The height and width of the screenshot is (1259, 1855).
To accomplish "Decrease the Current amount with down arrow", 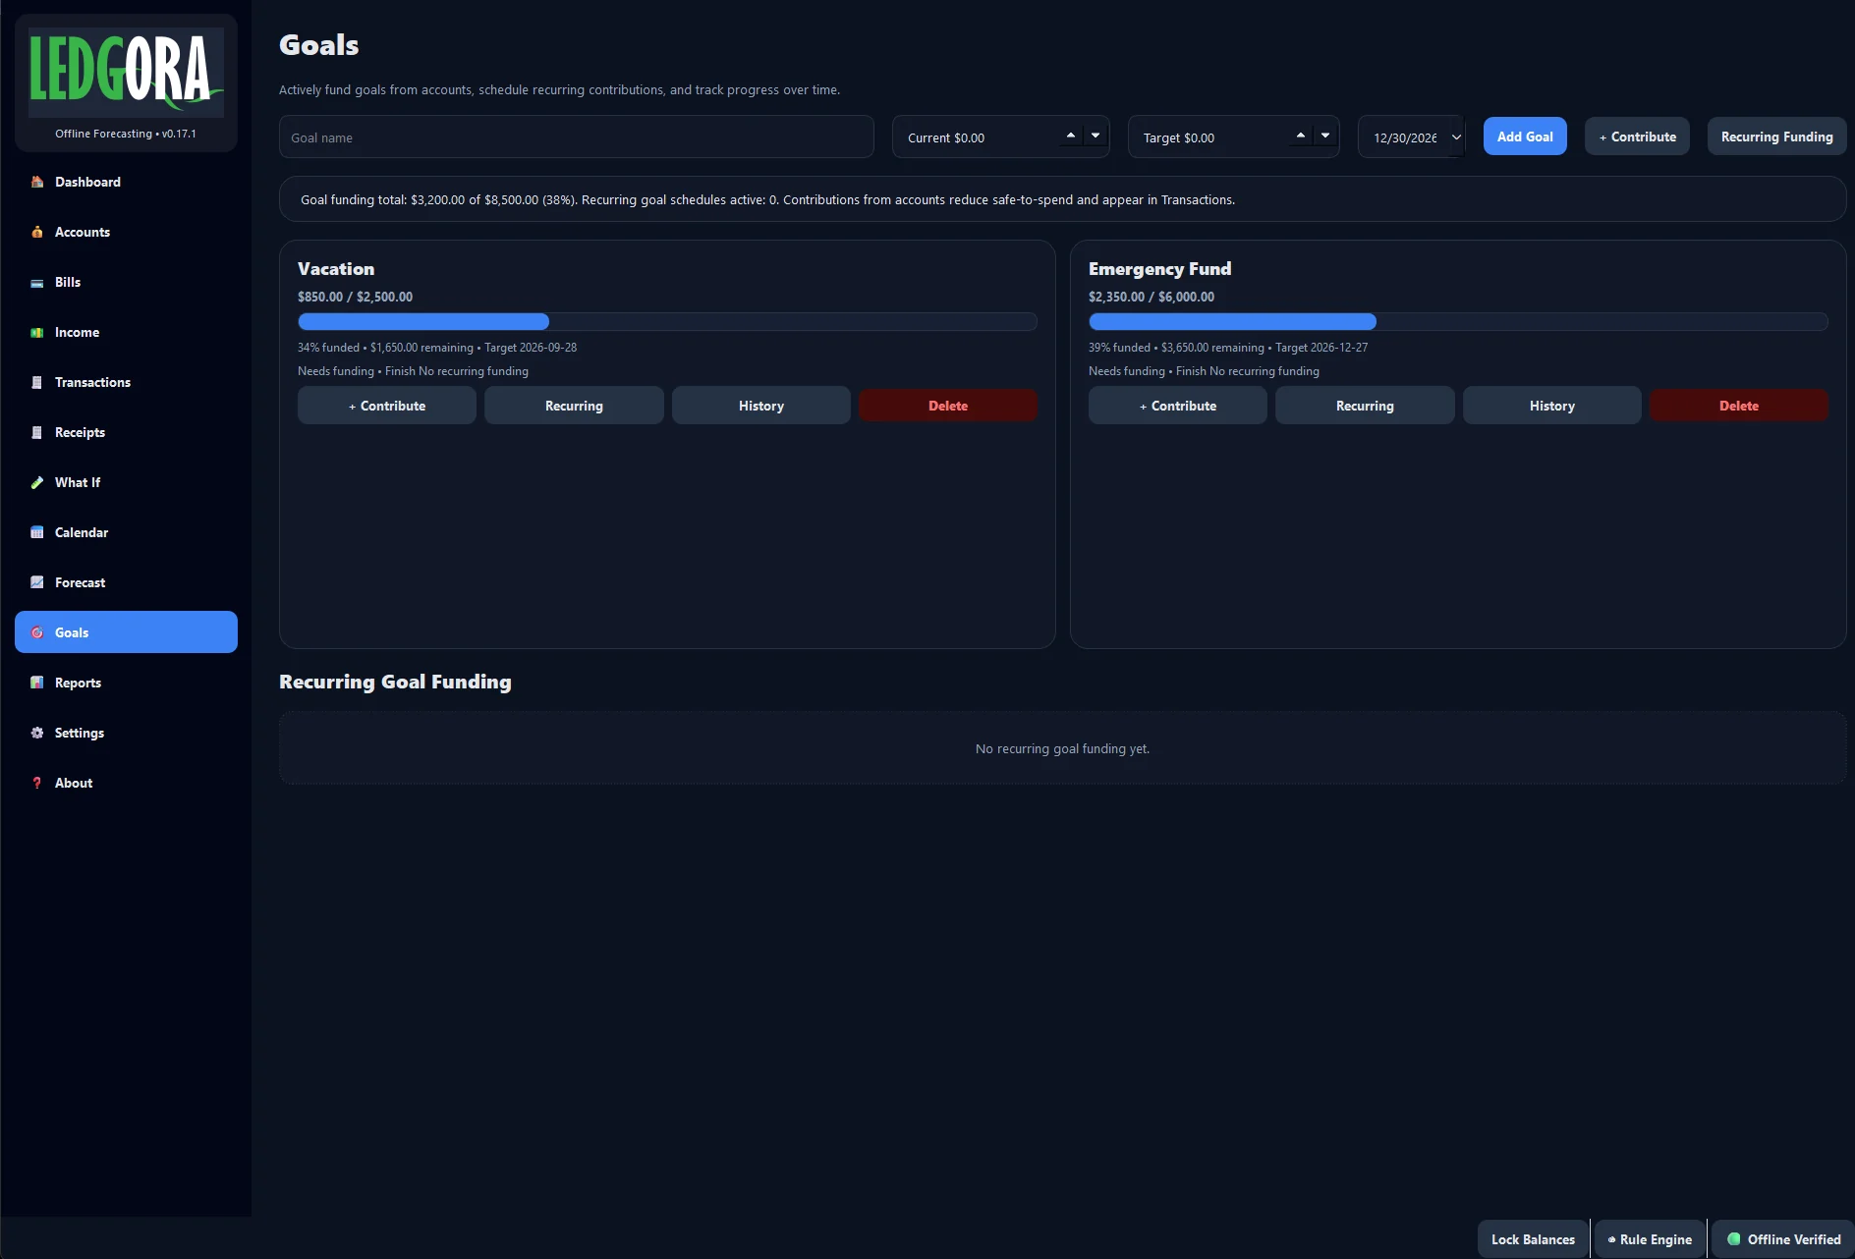I will pos(1096,136).
